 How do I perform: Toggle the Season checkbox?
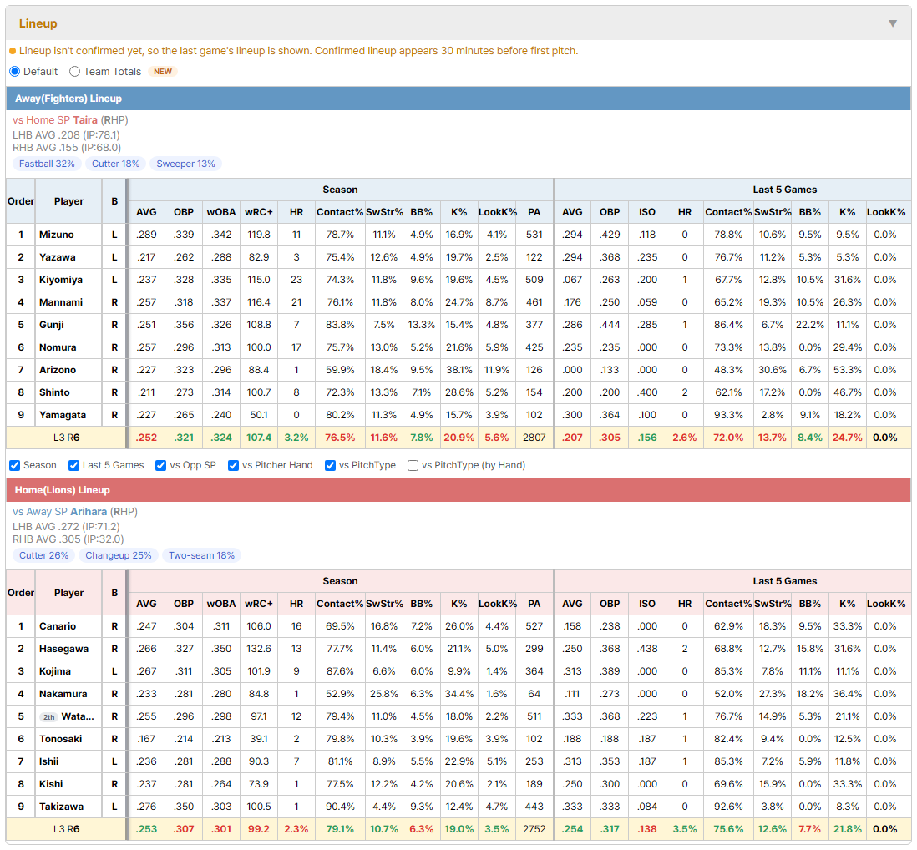pos(15,465)
